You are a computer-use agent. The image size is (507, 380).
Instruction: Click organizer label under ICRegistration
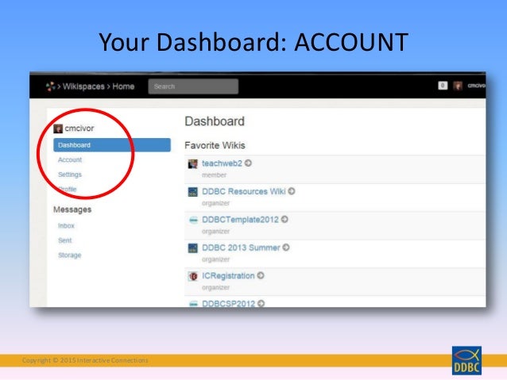(215, 287)
